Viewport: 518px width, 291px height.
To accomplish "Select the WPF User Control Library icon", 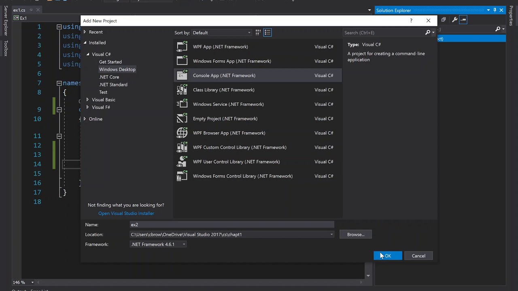I will 182,162.
